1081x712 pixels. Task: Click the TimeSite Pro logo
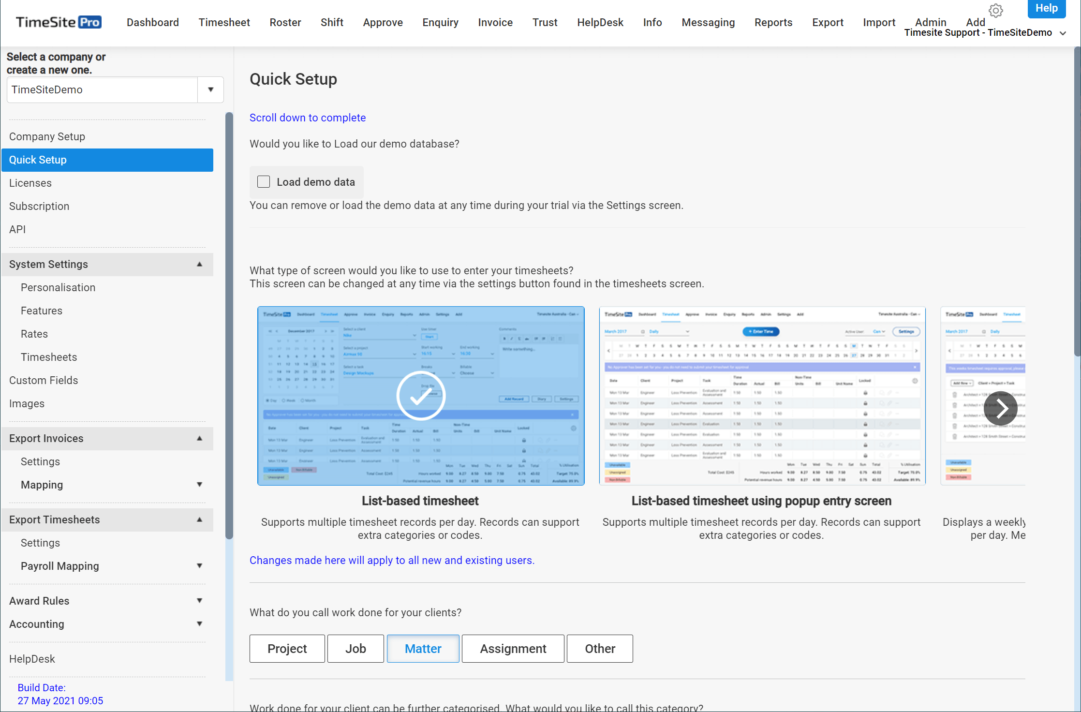point(59,22)
